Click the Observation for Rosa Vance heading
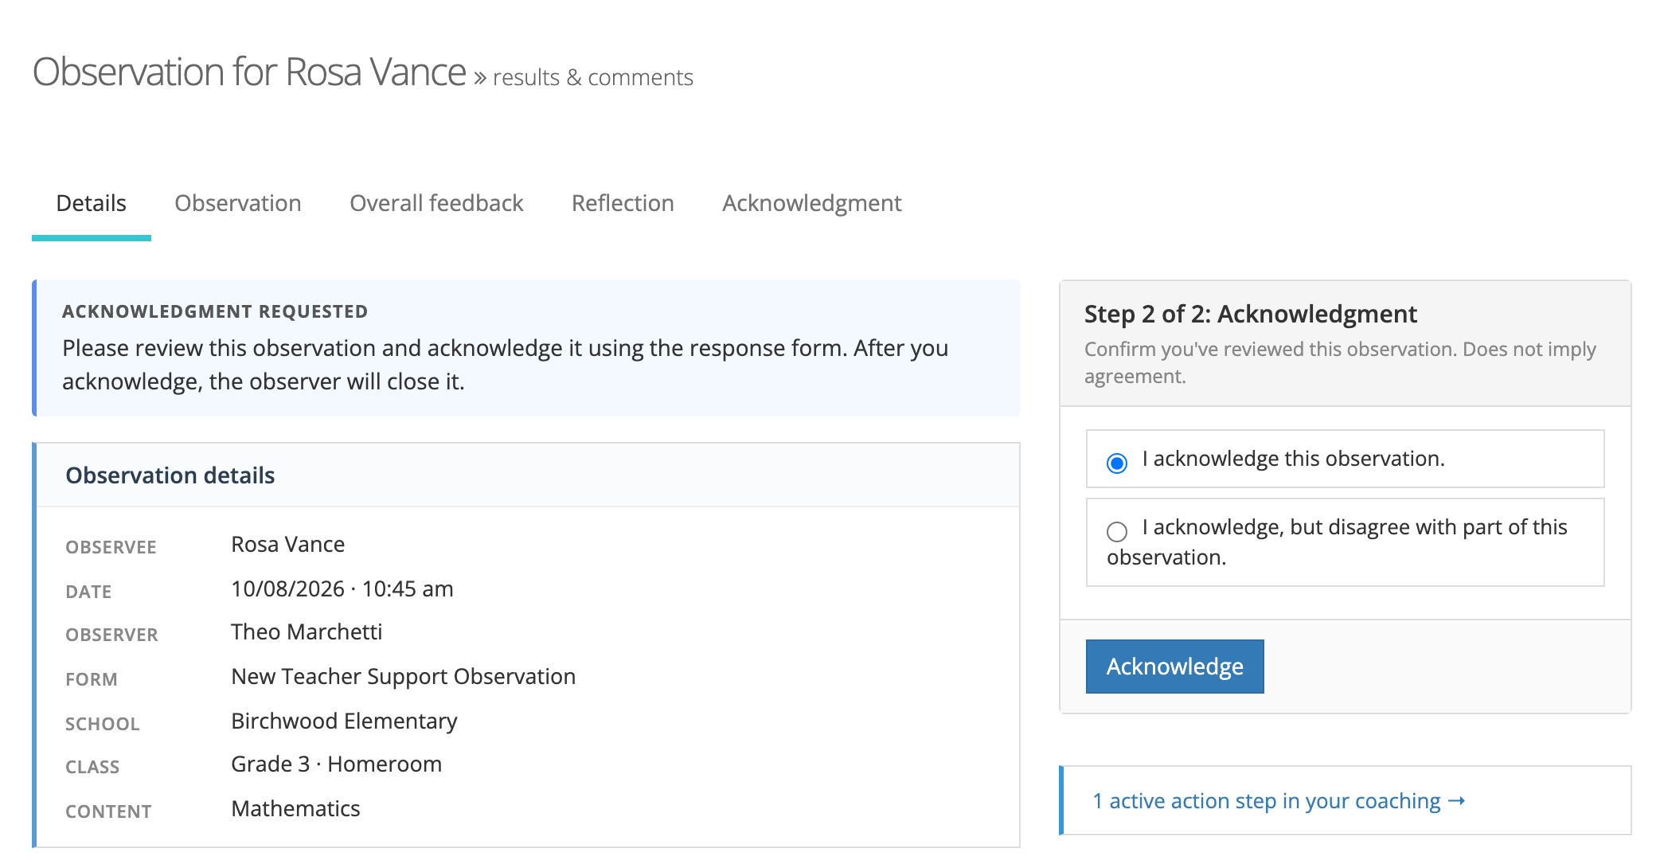1664x868 pixels. [x=249, y=72]
